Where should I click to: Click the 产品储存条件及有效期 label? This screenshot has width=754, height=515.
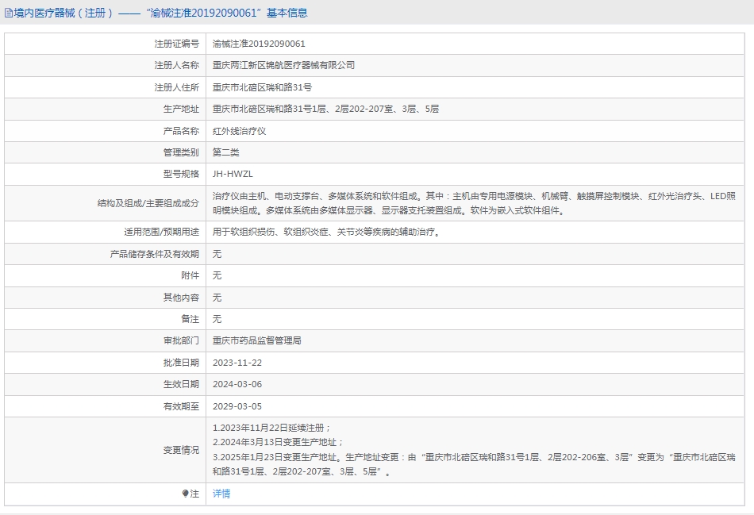click(x=154, y=254)
